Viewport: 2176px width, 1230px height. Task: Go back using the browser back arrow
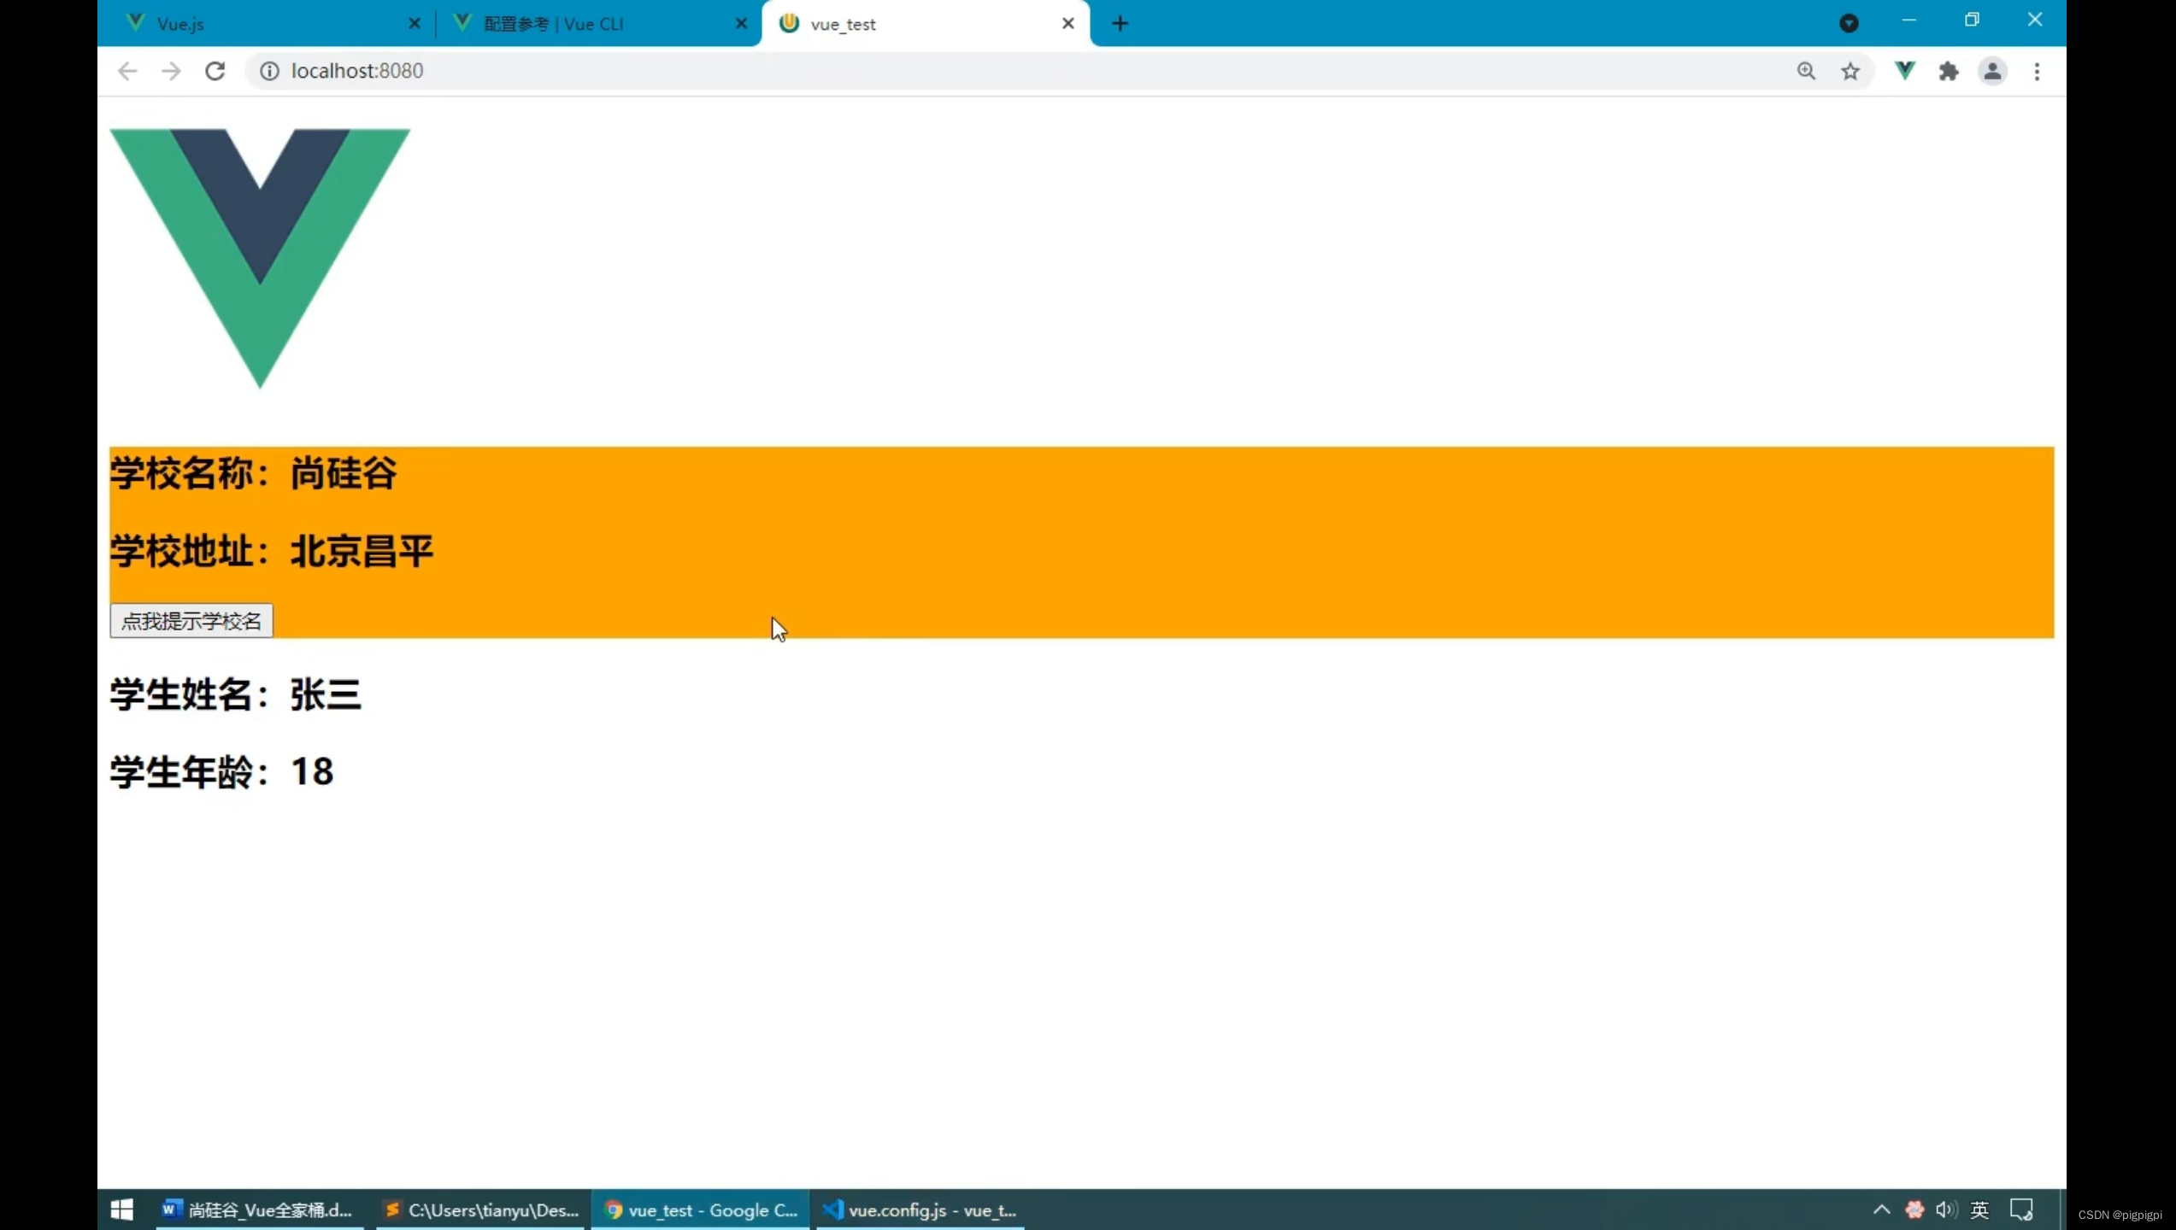click(x=127, y=71)
